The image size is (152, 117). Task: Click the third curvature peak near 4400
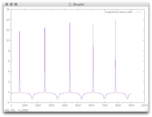[x=70, y=23]
